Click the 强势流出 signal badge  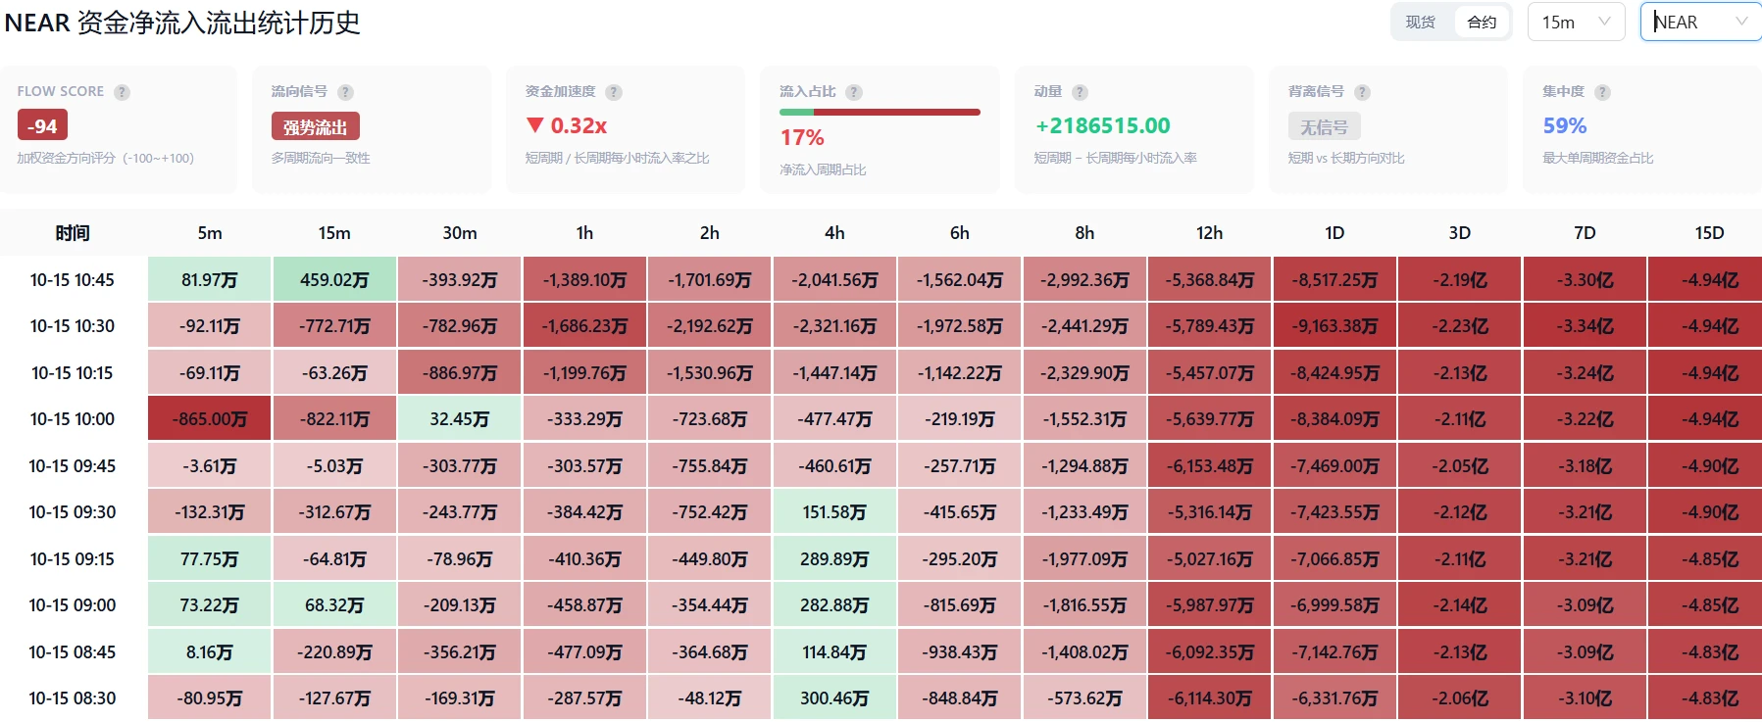click(x=315, y=126)
